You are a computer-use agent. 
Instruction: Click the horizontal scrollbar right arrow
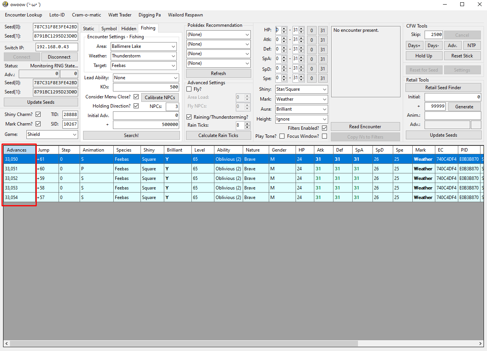[x=480, y=344]
